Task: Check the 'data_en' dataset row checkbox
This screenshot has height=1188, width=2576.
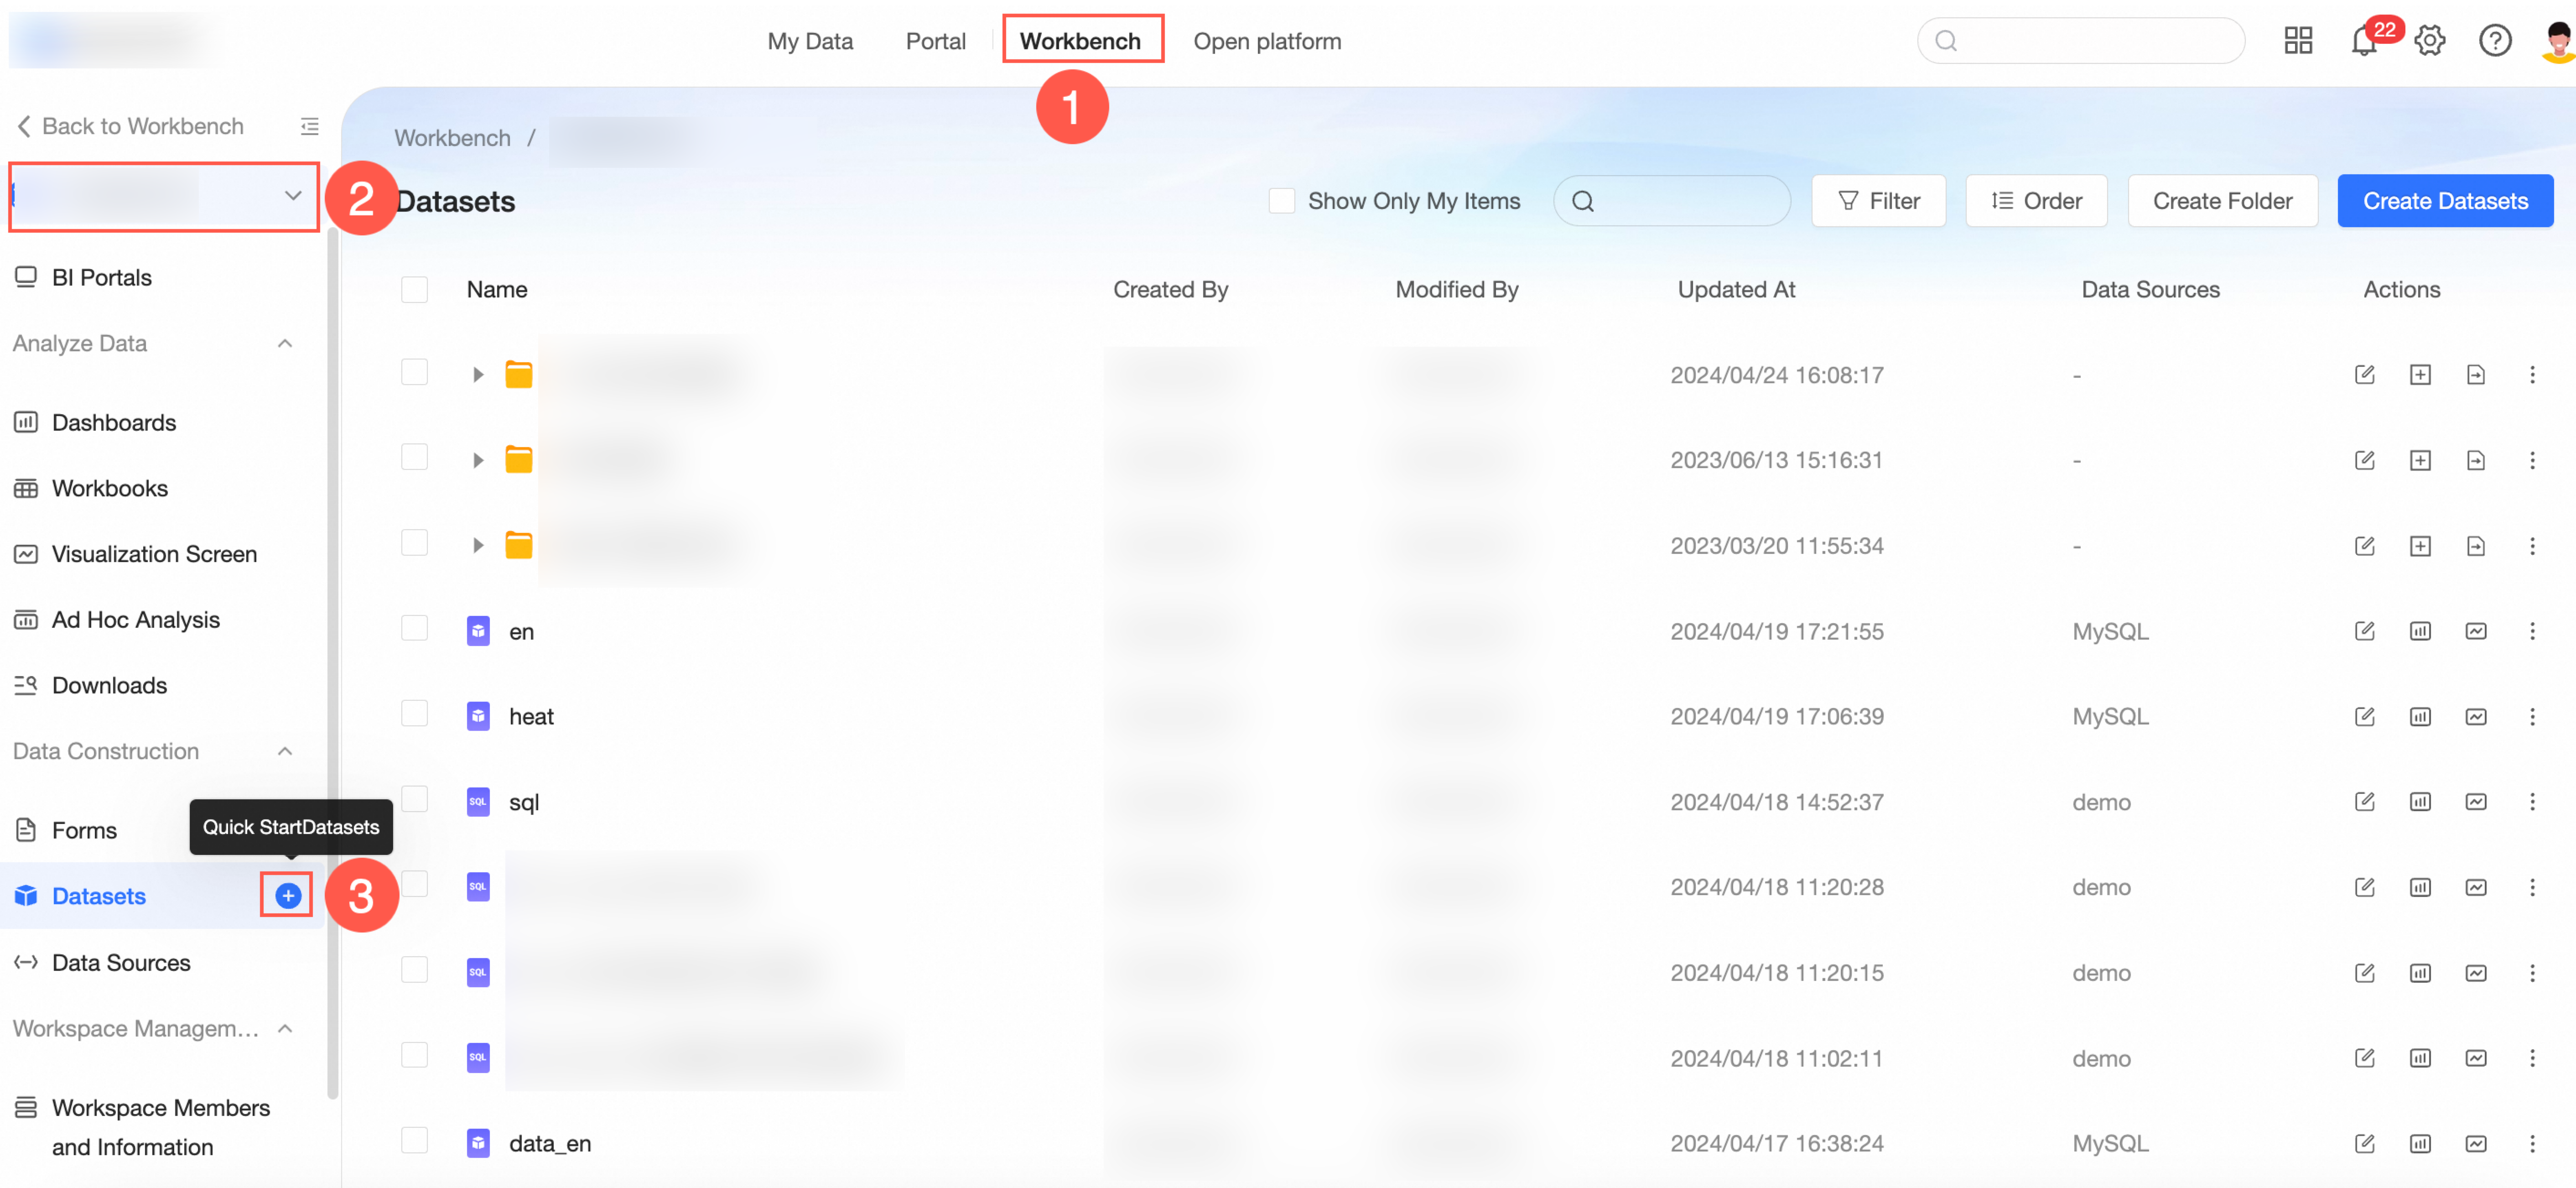Action: (414, 1140)
